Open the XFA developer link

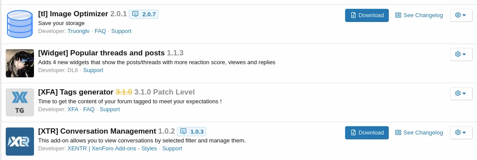click(x=73, y=109)
